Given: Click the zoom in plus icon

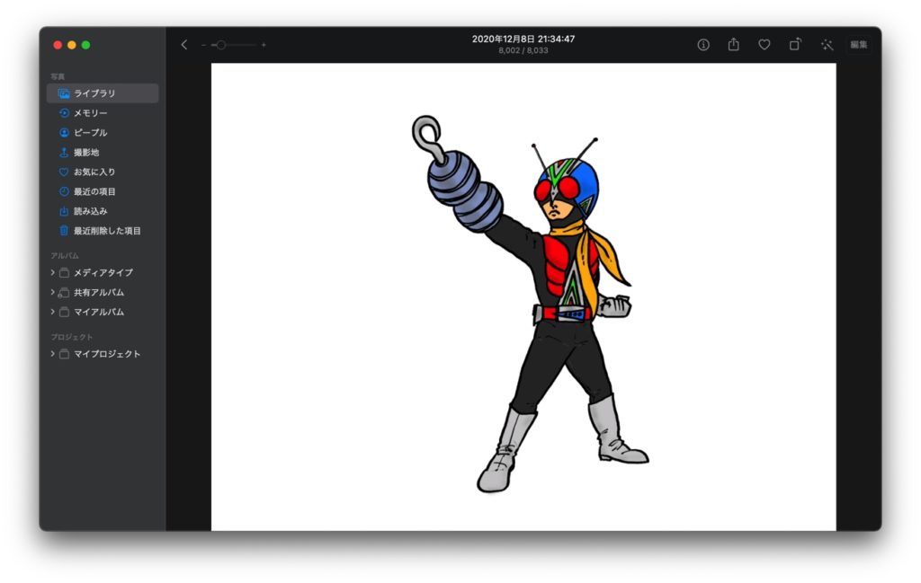Looking at the screenshot, I should pos(264,45).
